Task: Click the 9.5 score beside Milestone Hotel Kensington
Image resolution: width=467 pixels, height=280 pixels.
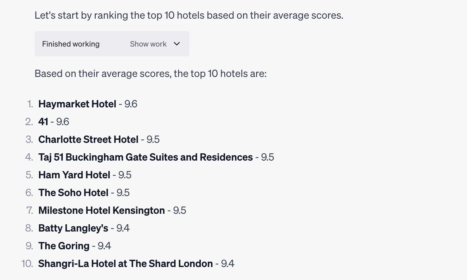Action: point(180,210)
